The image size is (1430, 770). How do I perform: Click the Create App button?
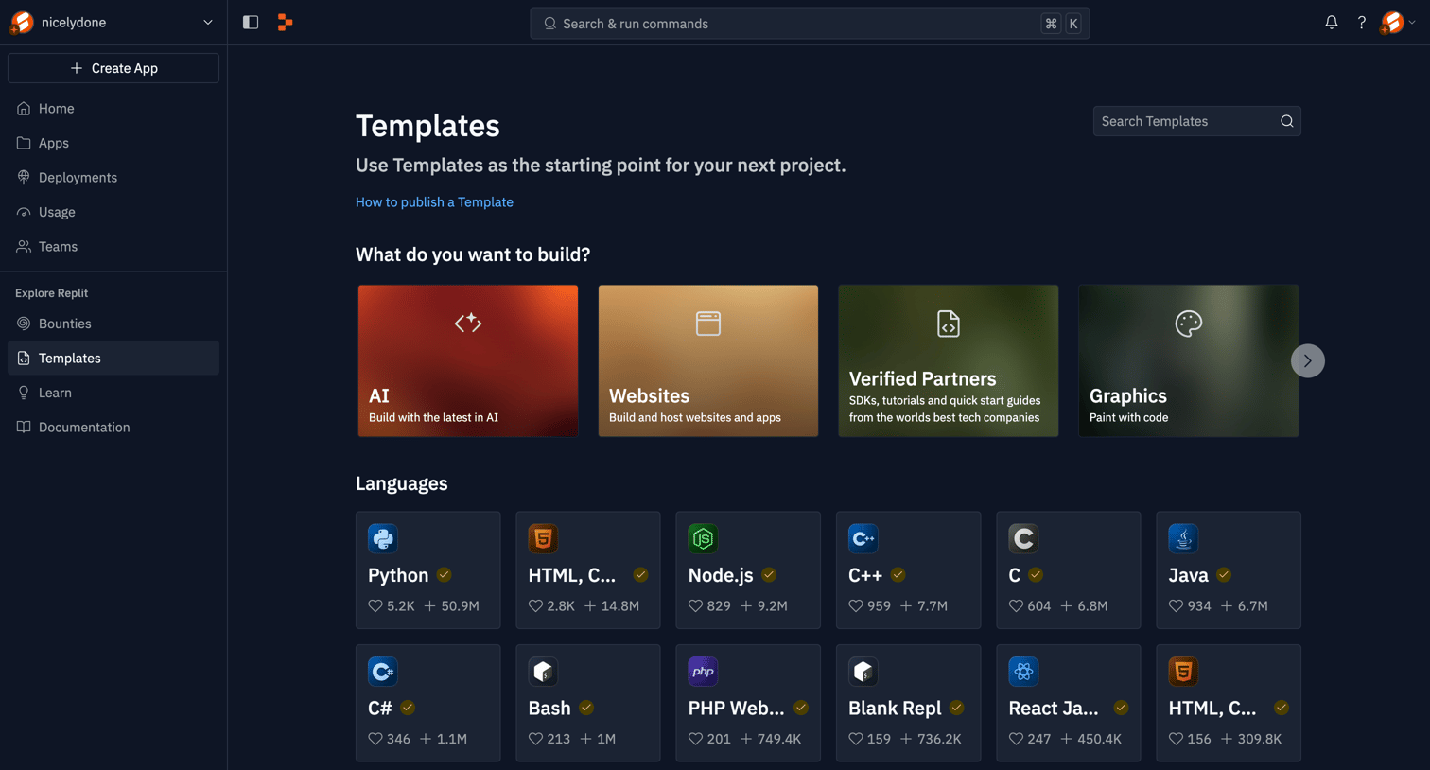(x=113, y=68)
